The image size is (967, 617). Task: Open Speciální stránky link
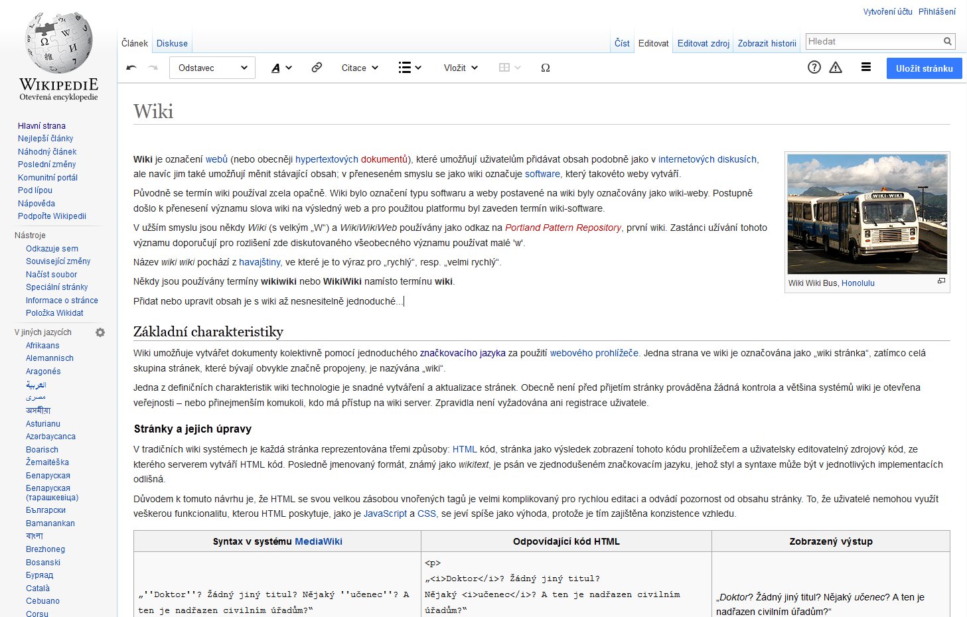57,287
